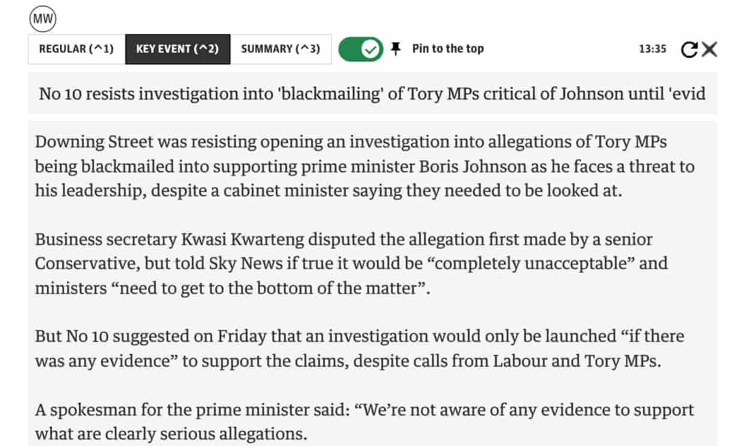Dismiss the post editor with X icon
Screen dimensions: 744x446
[x=710, y=49]
